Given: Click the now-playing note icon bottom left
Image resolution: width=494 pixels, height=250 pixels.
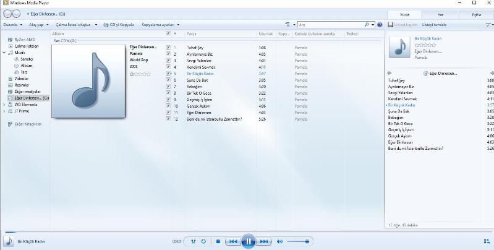Looking at the screenshot, I should pos(9,241).
